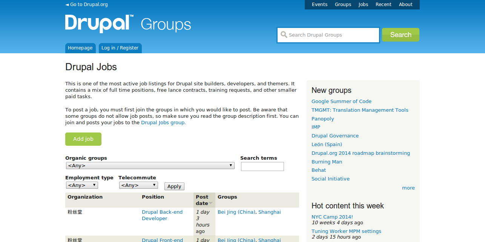The width and height of the screenshot is (485, 242).
Task: Open the Jobs menu item
Action: (x=363, y=5)
